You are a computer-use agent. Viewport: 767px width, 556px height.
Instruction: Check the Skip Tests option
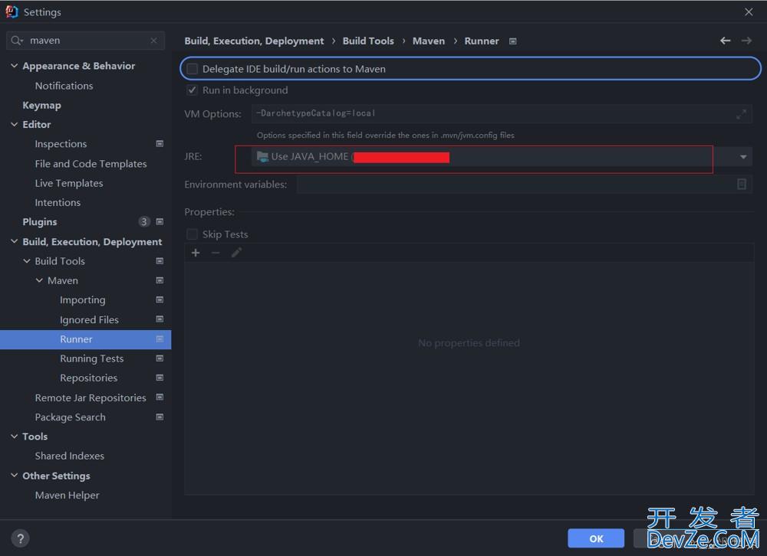[193, 234]
